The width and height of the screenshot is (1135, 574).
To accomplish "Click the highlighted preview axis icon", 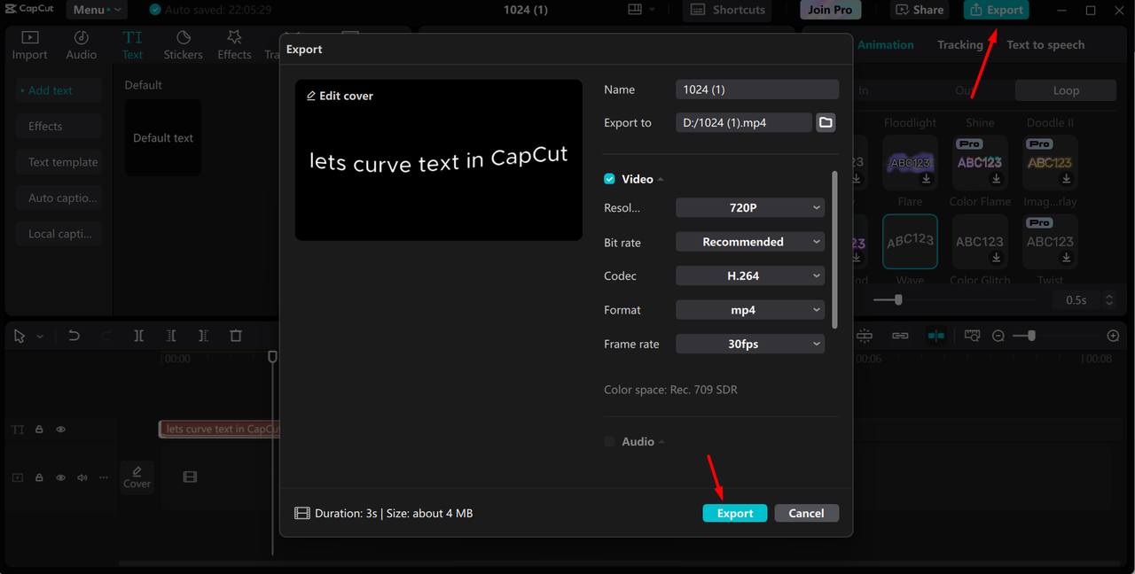I will tap(935, 336).
